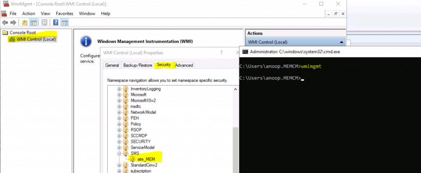Expand the Policy namespace node
421x173 pixels.
coord(119,124)
